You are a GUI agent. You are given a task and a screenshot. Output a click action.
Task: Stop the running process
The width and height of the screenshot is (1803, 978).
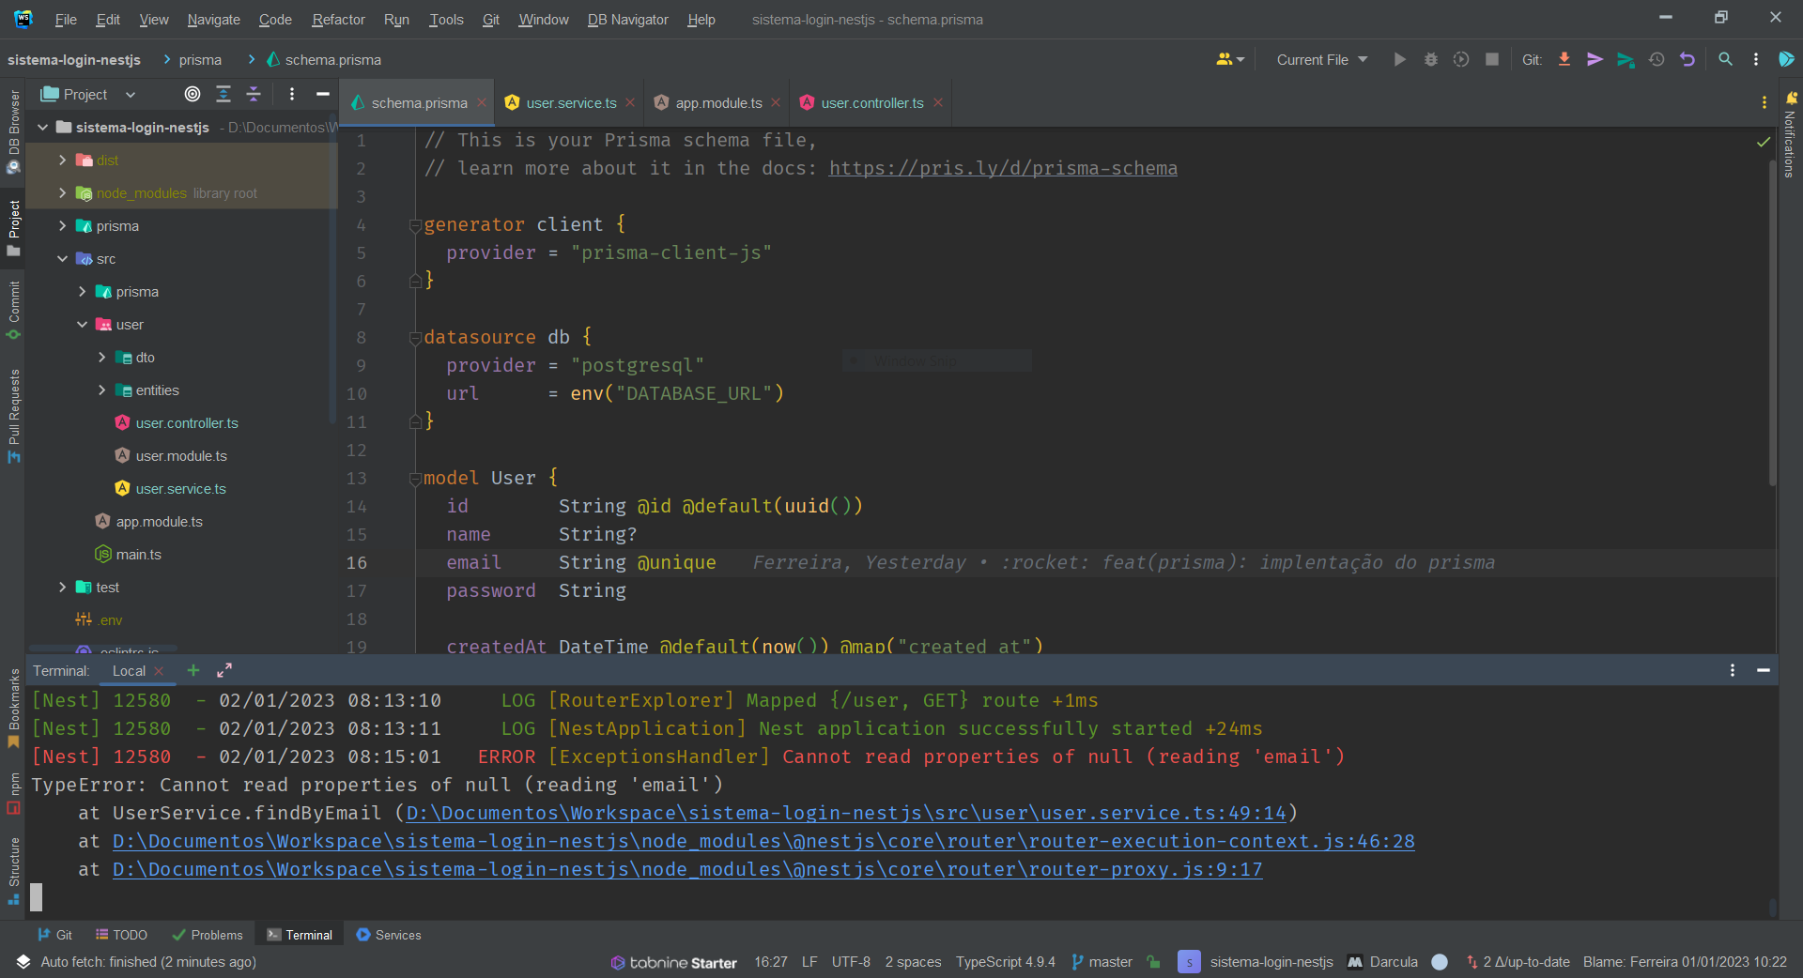coord(1492,59)
